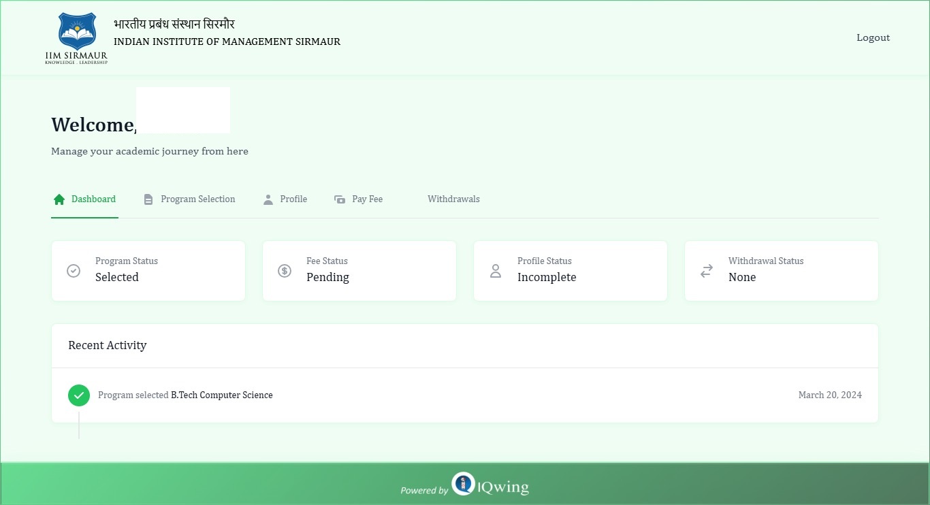930x505 pixels.
Task: Click the person icon next to Profile
Action: pos(268,199)
